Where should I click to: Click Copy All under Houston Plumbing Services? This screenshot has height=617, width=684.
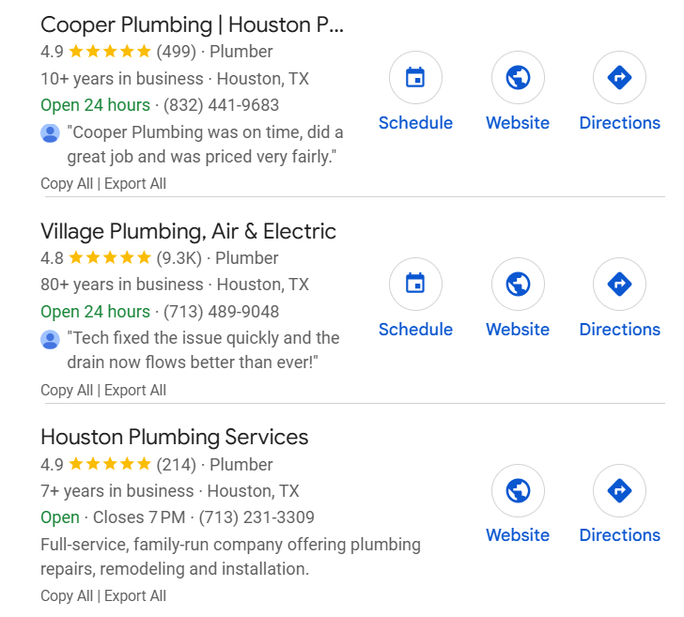pyautogui.click(x=67, y=596)
